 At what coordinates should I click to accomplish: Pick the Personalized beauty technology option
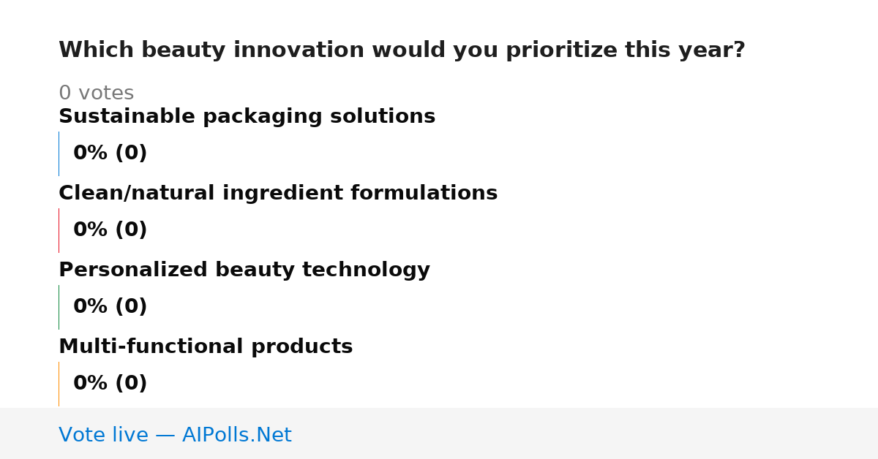click(244, 270)
